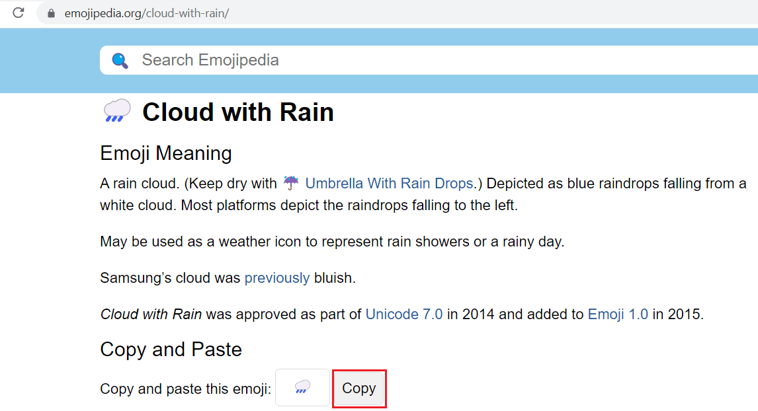Click the magnifying glass search icon
This screenshot has height=411, width=758.
pos(120,60)
